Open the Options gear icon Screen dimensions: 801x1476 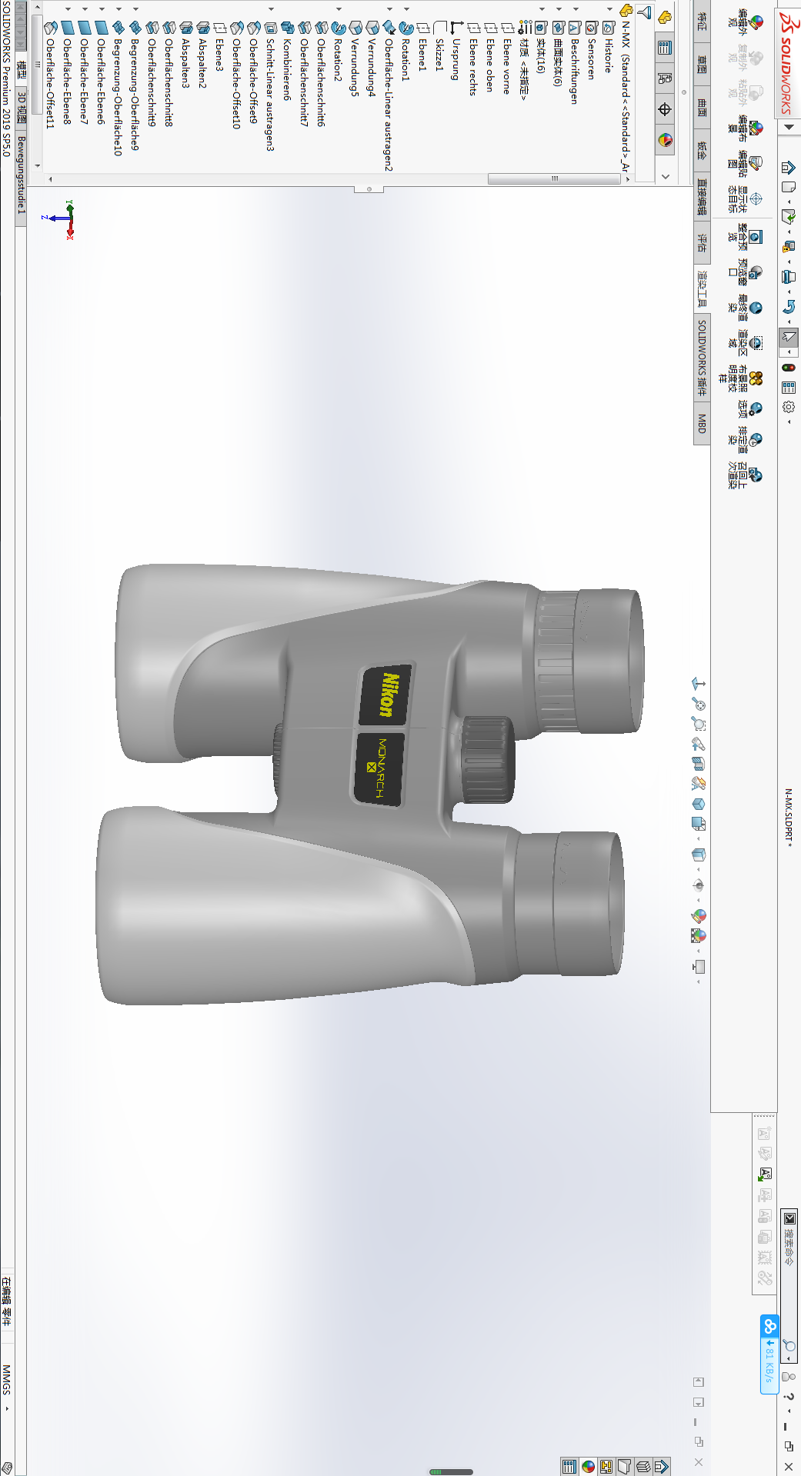[788, 406]
